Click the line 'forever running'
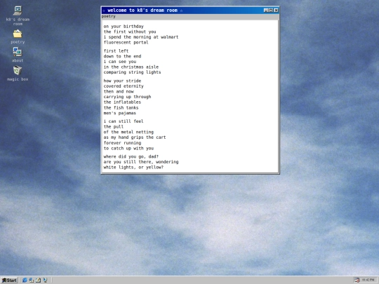Image resolution: width=379 pixels, height=284 pixels. tap(122, 143)
